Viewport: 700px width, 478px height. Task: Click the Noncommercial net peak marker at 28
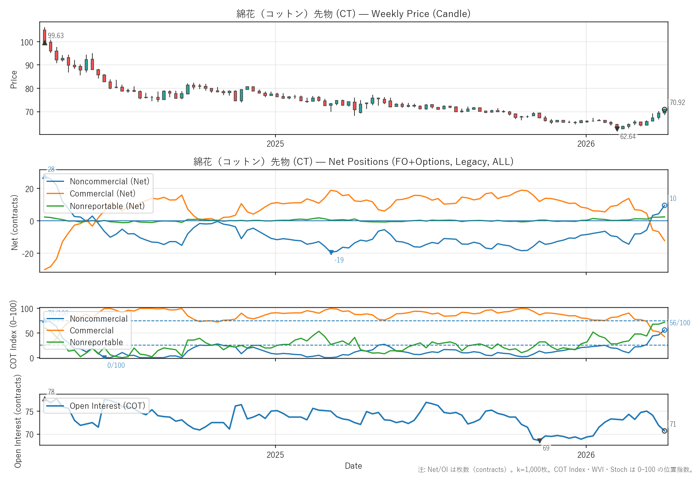pyautogui.click(x=45, y=177)
